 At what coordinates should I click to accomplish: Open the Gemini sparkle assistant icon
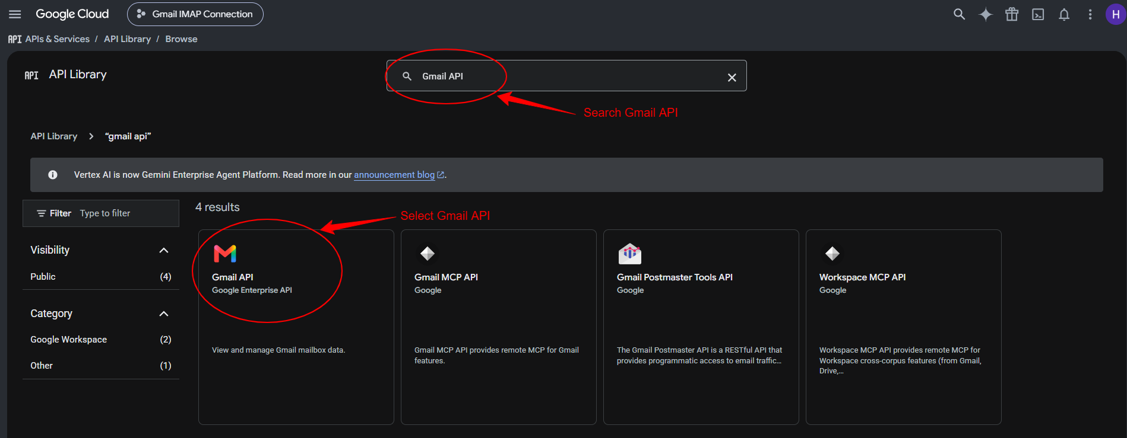pyautogui.click(x=986, y=14)
